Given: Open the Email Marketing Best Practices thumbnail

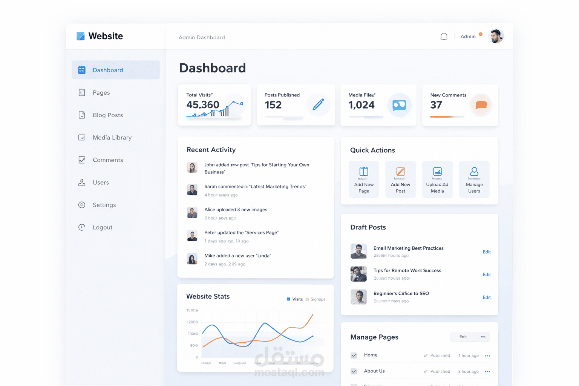Looking at the screenshot, I should [358, 251].
